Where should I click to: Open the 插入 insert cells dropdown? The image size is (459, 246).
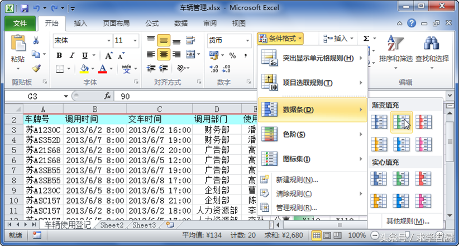pyautogui.click(x=338, y=39)
